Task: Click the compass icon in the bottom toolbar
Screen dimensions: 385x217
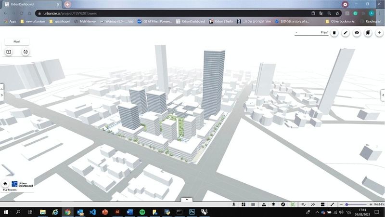Action: [283, 204]
